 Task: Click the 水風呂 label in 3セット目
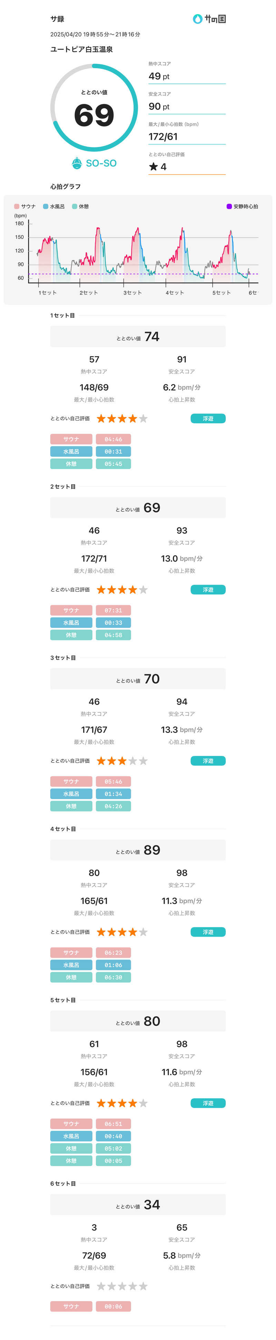pyautogui.click(x=71, y=794)
